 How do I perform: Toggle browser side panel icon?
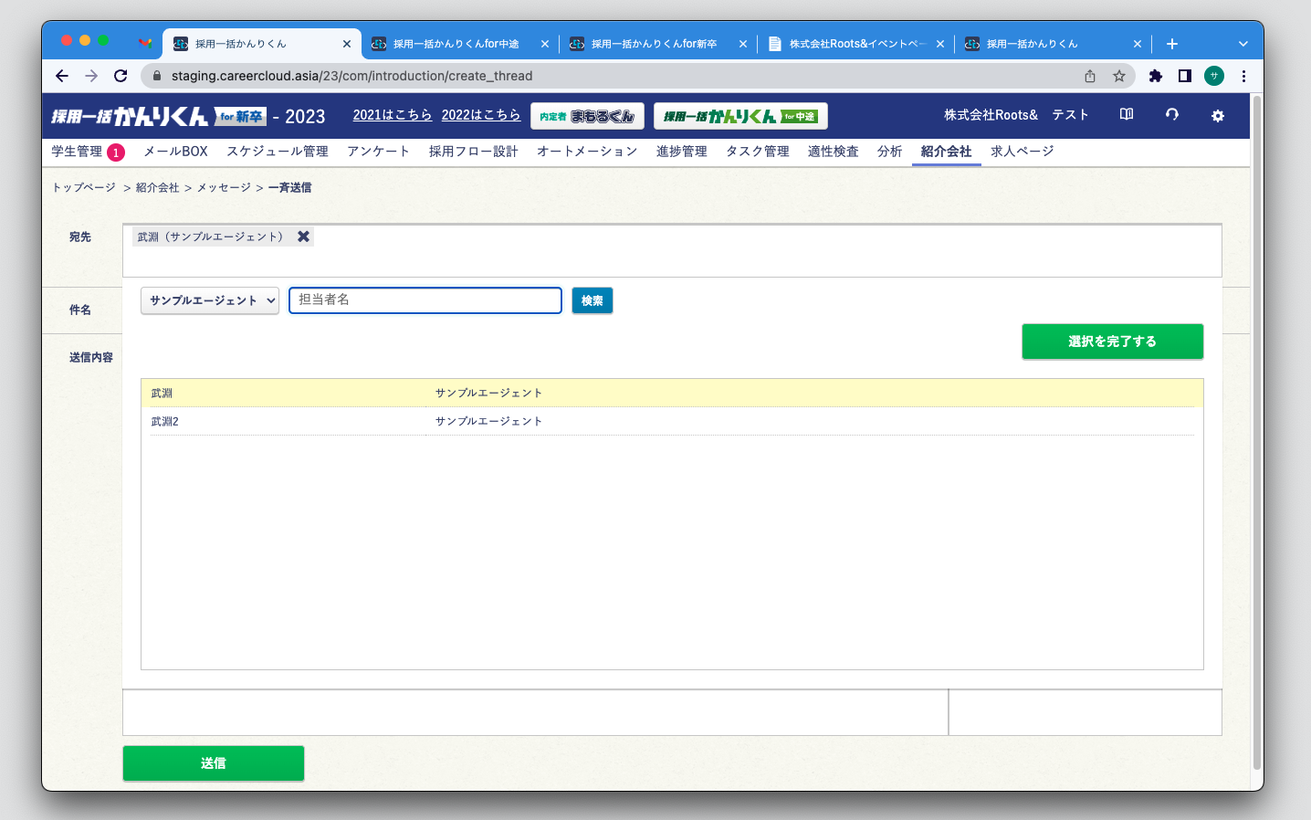click(1184, 76)
